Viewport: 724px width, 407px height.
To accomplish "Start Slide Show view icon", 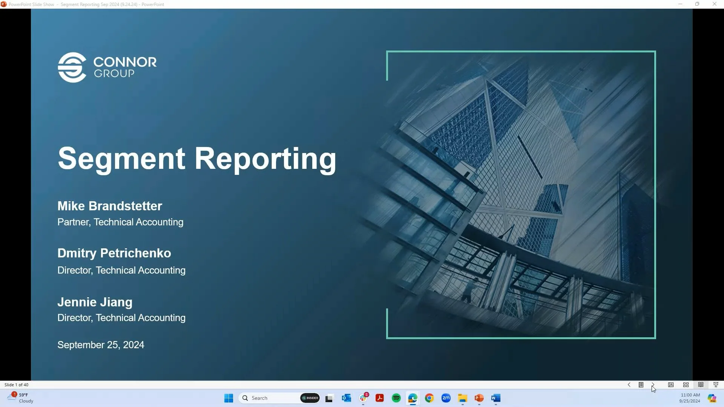I will point(716,385).
